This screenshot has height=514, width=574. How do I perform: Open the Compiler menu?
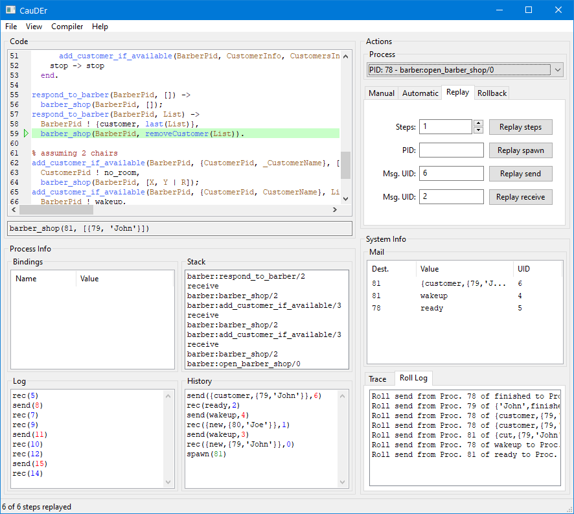tap(67, 27)
